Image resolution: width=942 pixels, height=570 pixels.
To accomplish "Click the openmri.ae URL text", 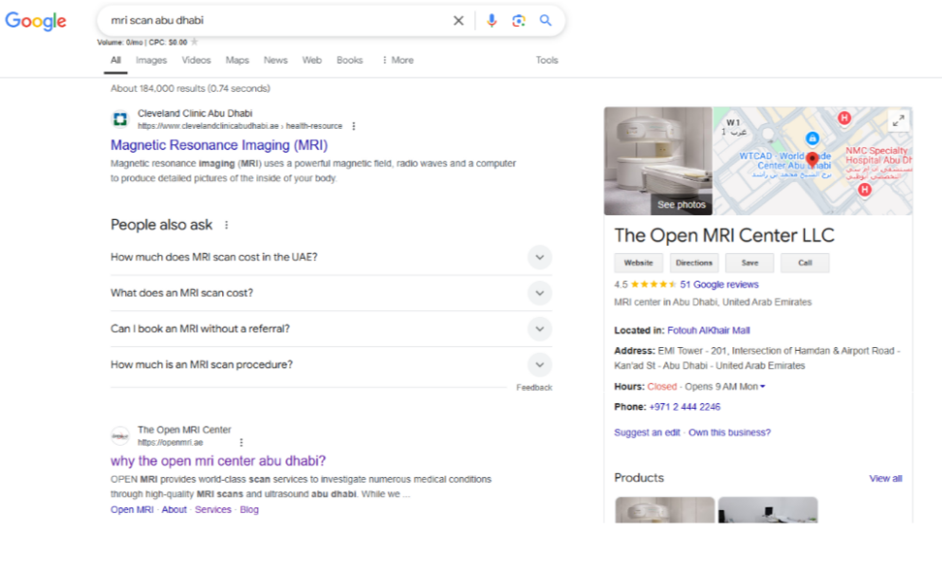I will point(171,443).
